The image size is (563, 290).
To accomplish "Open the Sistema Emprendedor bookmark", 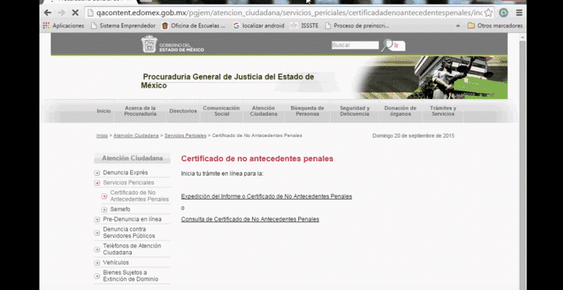I will 123,26.
